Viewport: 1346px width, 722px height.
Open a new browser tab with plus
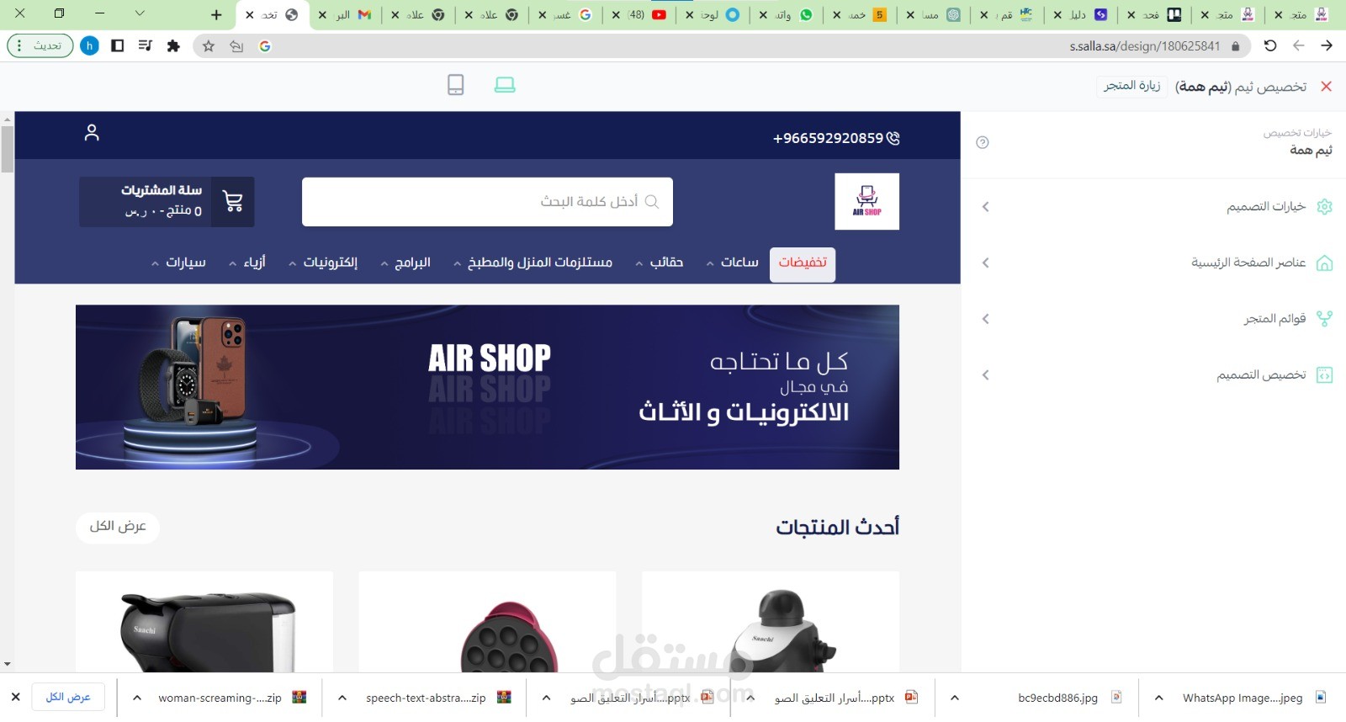click(x=216, y=14)
